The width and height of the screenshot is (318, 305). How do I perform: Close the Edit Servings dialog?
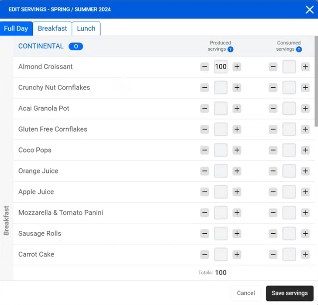point(309,9)
